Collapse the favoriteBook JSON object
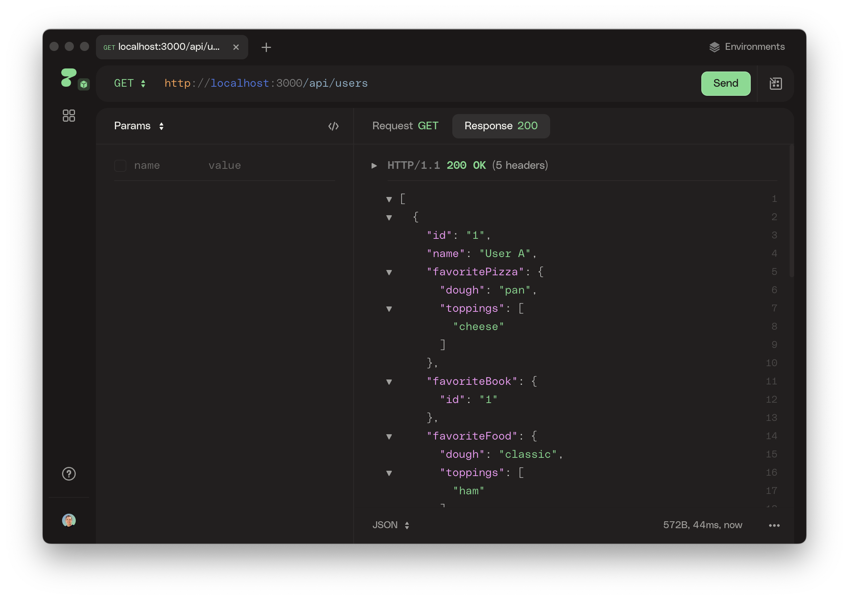This screenshot has width=849, height=600. [389, 382]
